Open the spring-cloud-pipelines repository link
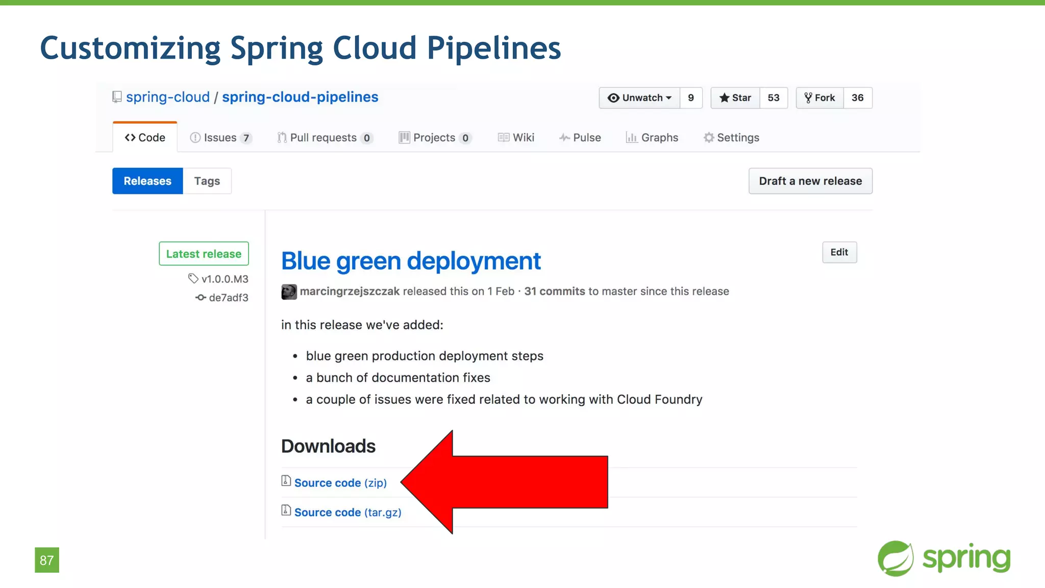 pyautogui.click(x=300, y=97)
